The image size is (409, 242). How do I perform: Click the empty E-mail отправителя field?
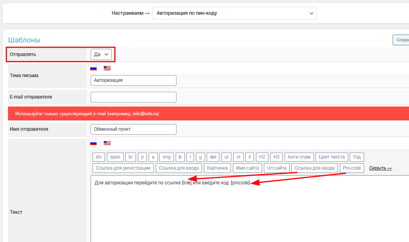tap(133, 97)
